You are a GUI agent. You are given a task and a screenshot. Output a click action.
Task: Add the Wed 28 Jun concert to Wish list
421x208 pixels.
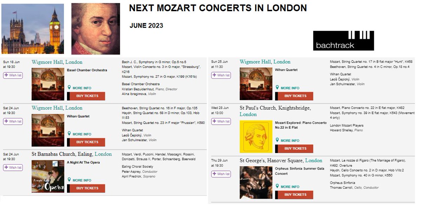pyautogui.click(x=221, y=122)
